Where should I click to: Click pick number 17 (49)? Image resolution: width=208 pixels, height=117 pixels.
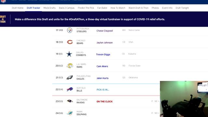tap(59, 30)
